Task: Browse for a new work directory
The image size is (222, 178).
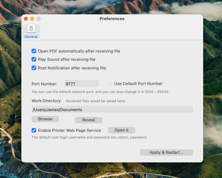Action: pyautogui.click(x=45, y=119)
